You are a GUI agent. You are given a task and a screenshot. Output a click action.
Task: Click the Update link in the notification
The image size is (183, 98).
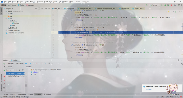click(x=149, y=89)
